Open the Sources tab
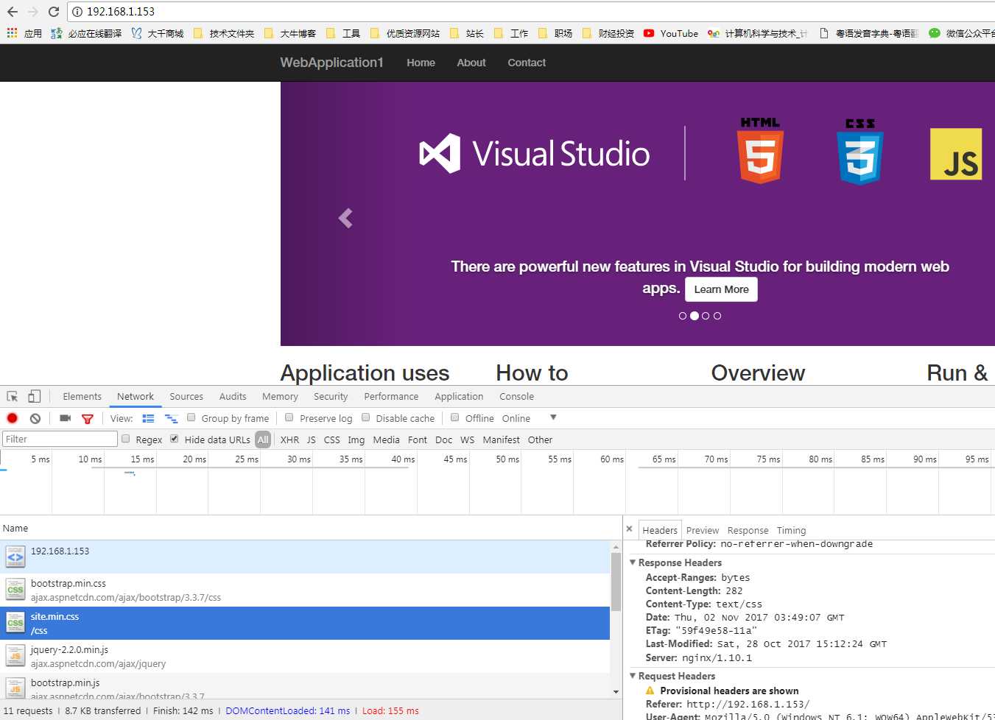995x720 pixels. [x=186, y=396]
